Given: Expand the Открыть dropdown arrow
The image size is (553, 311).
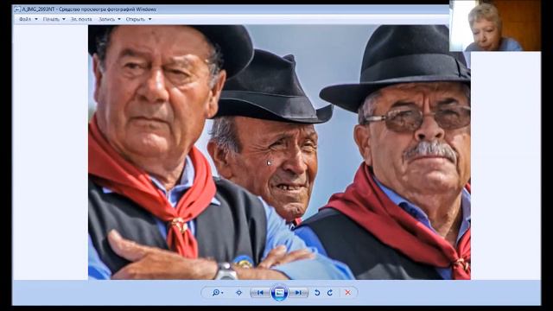Looking at the screenshot, I should point(149,19).
